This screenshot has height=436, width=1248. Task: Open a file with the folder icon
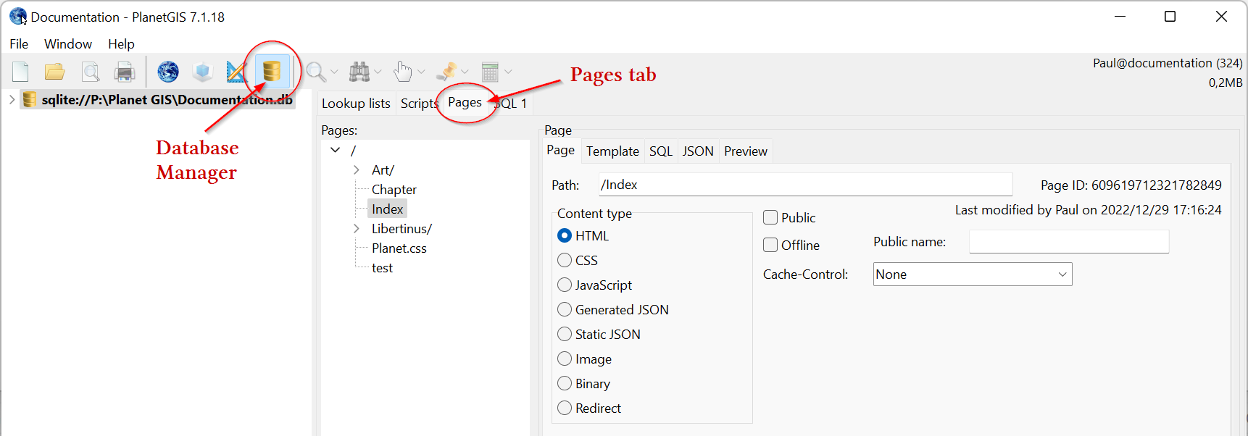(x=54, y=72)
